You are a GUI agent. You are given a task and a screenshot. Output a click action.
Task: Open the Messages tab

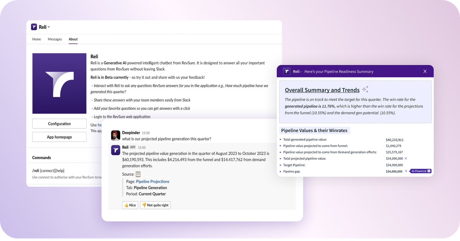[x=55, y=39]
